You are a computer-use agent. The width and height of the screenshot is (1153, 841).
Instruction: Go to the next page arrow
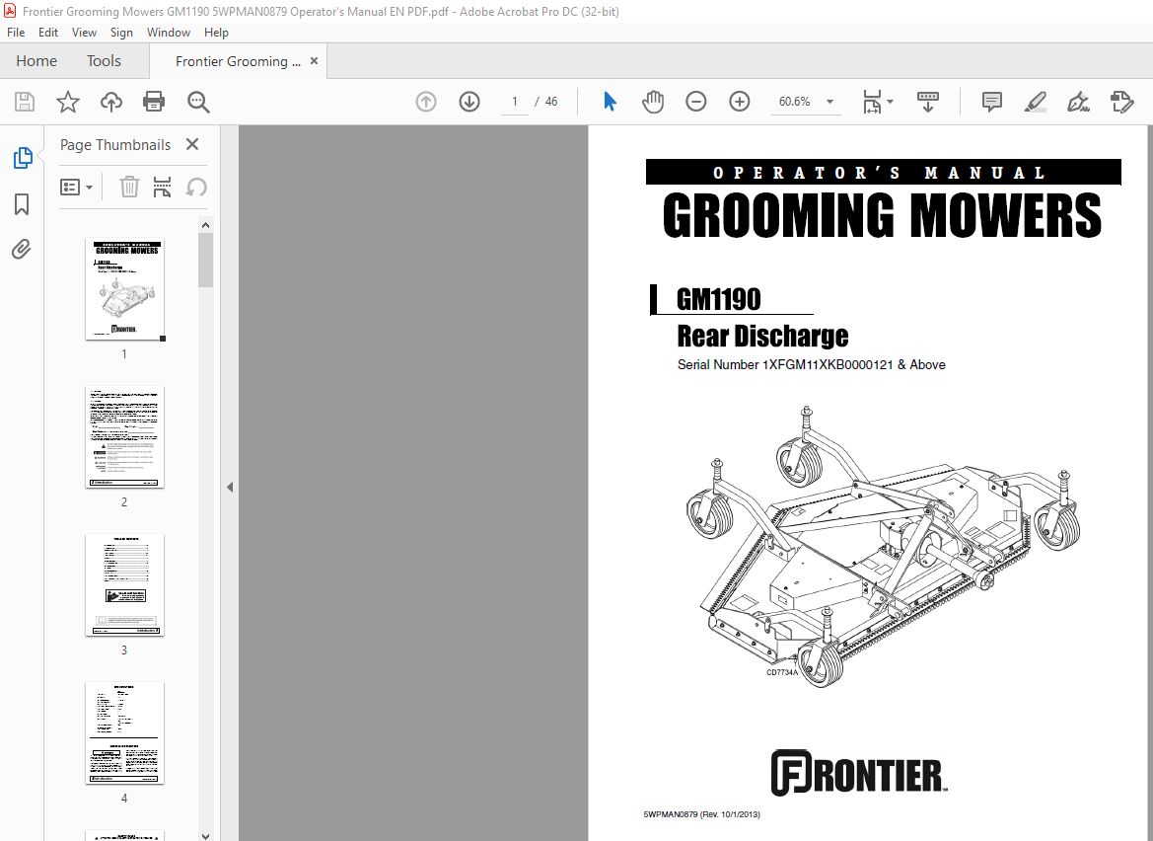469,102
